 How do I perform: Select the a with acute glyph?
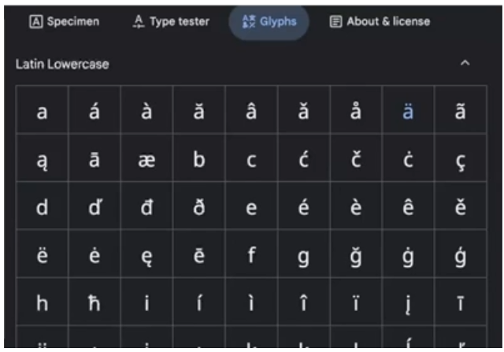(x=94, y=112)
